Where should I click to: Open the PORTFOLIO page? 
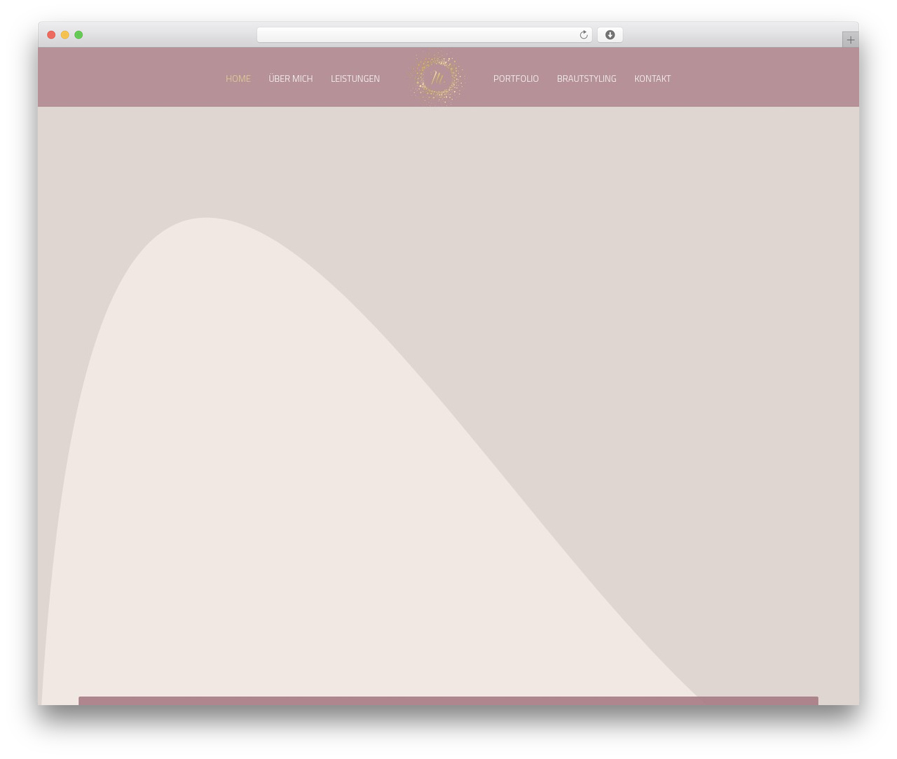[x=516, y=78]
